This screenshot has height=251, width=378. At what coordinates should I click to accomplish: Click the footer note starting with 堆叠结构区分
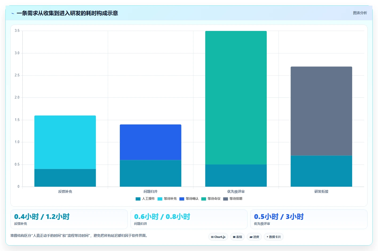[x=79, y=236]
